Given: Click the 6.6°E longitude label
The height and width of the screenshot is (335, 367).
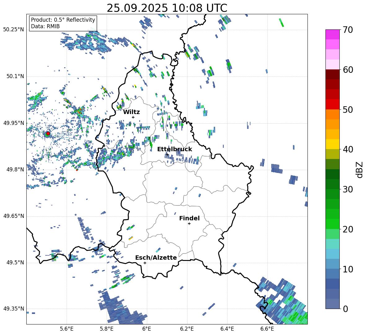Looking at the screenshot, I should 267,329.
